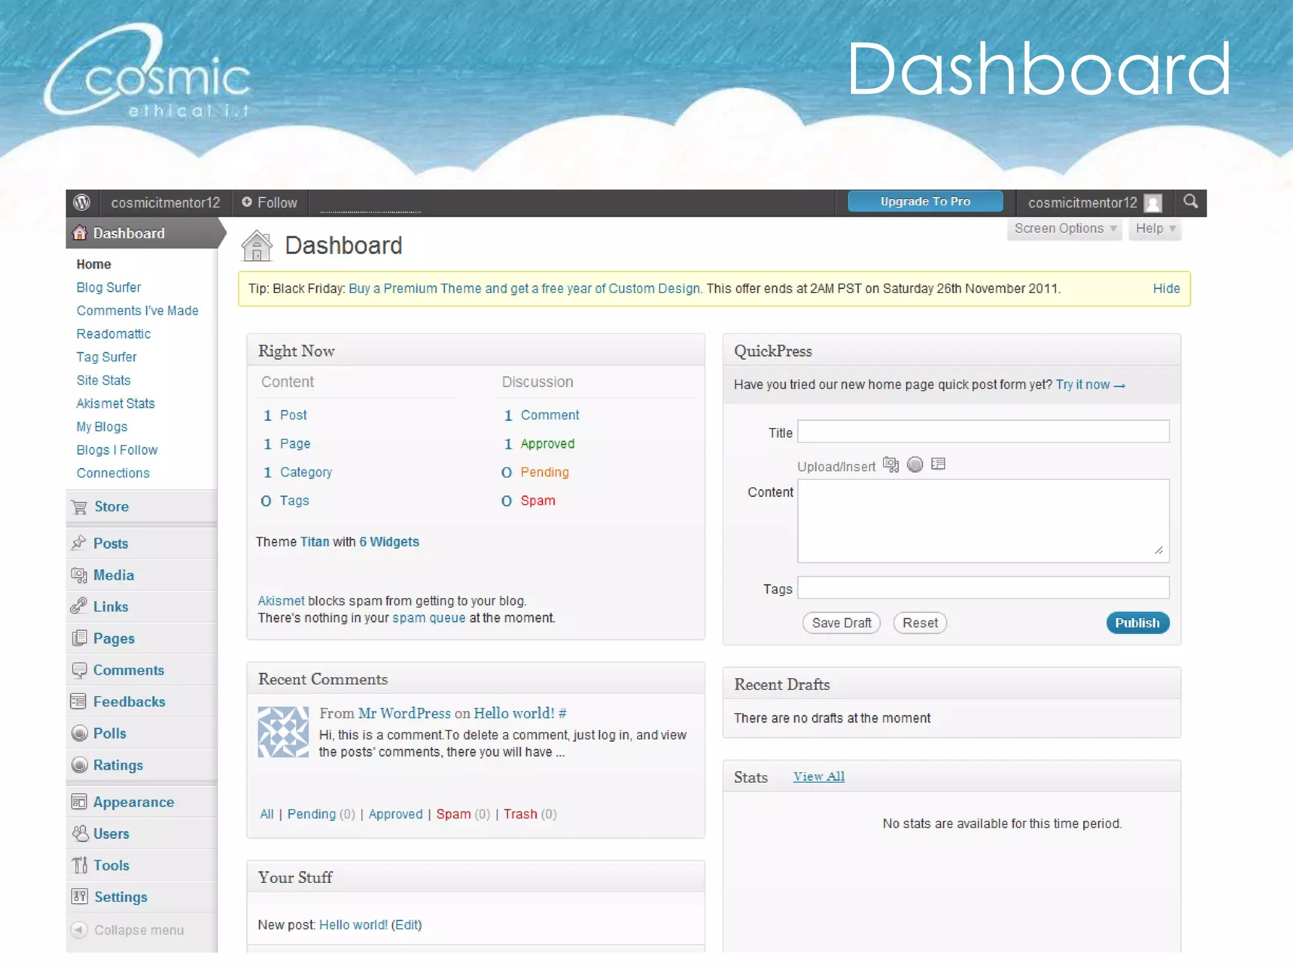Image resolution: width=1293 pixels, height=970 pixels.
Task: Open the cosmicitmentor12 site menu at left
Action: [x=165, y=203]
